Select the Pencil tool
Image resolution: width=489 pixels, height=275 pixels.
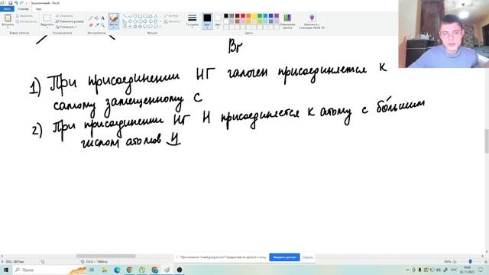coord(91,18)
